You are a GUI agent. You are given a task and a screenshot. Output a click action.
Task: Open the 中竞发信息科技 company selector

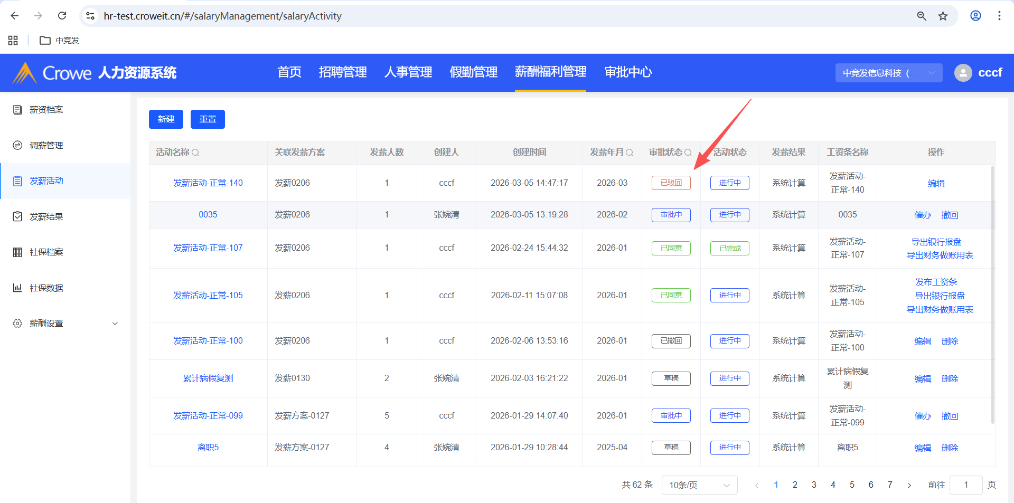coord(888,73)
